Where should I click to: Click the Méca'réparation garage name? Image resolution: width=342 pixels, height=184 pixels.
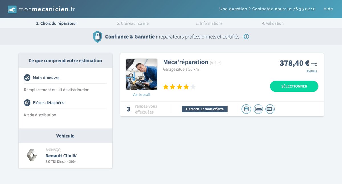pos(186,62)
